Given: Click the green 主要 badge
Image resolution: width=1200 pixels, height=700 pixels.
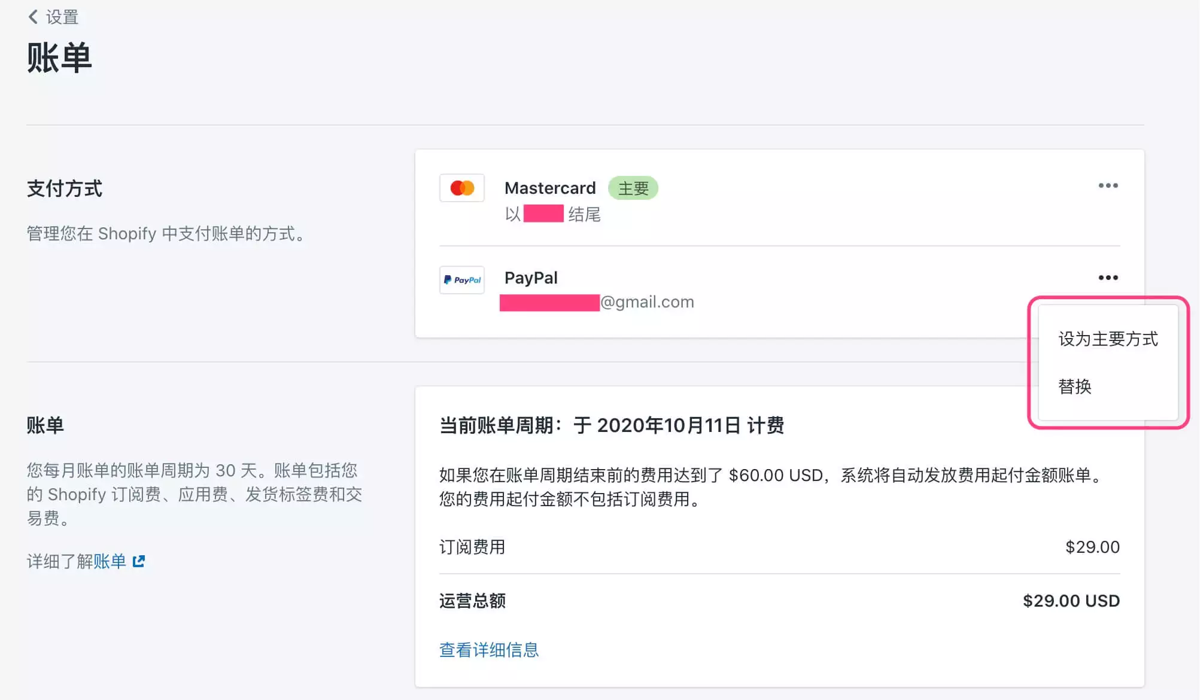Looking at the screenshot, I should tap(633, 188).
